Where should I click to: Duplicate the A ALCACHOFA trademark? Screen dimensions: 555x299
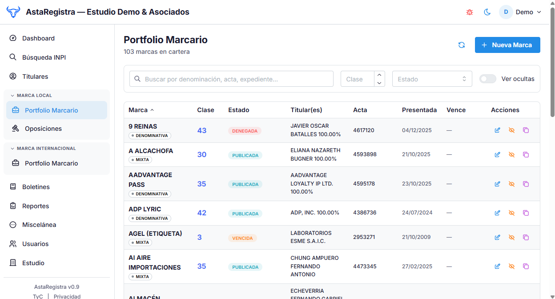coord(526,154)
